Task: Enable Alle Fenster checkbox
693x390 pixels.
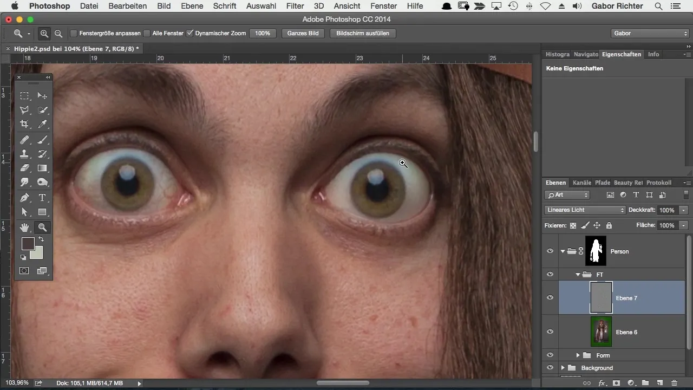Action: pyautogui.click(x=147, y=34)
